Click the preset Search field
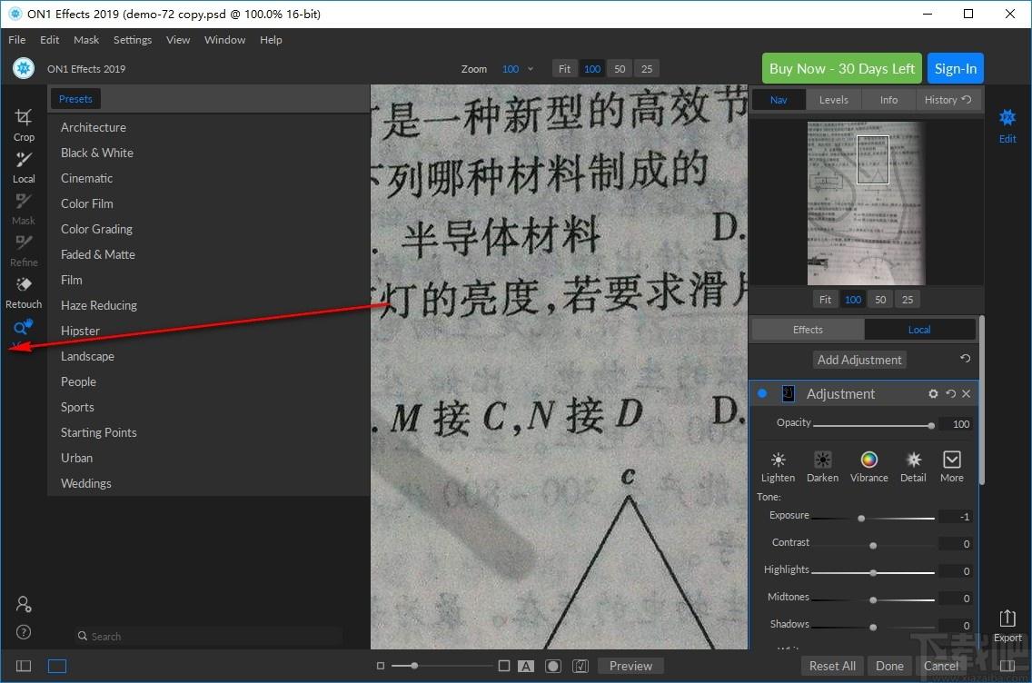The height and width of the screenshot is (683, 1032). (208, 637)
